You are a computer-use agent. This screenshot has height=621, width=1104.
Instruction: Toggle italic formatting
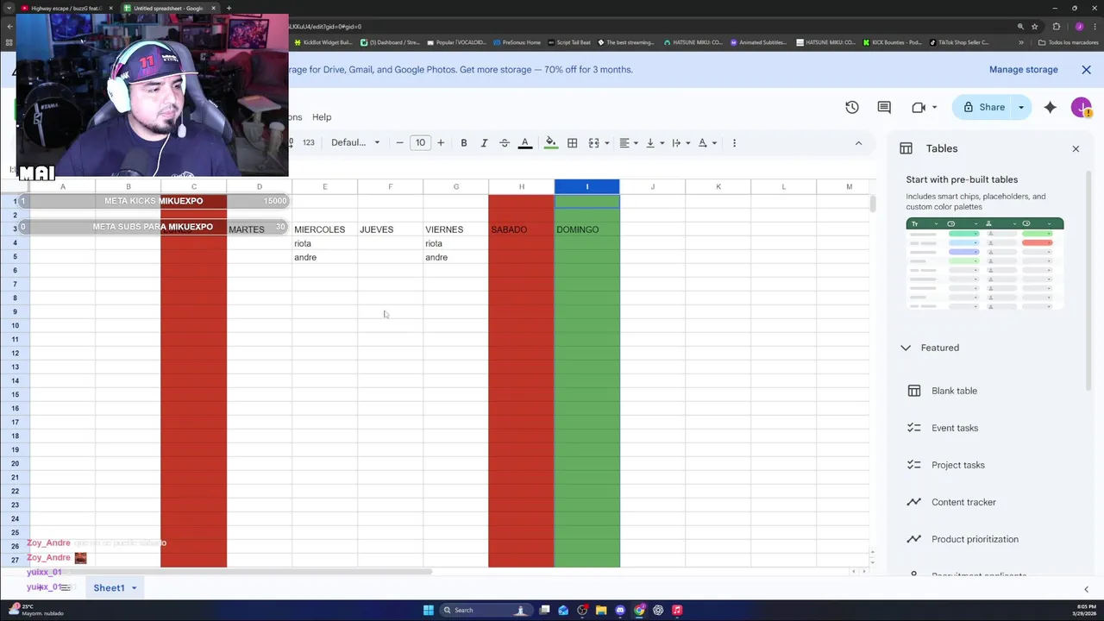[484, 143]
